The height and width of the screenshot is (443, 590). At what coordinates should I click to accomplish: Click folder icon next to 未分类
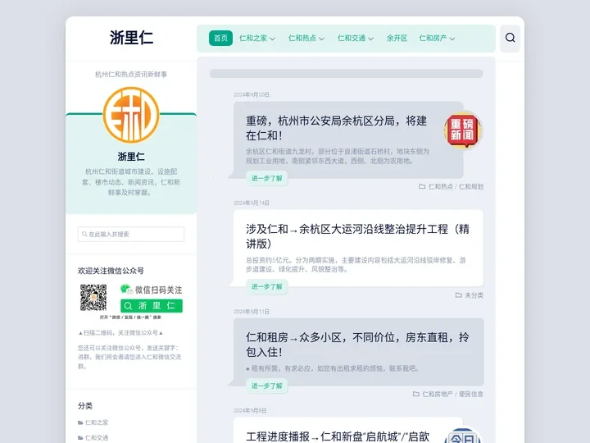point(458,295)
